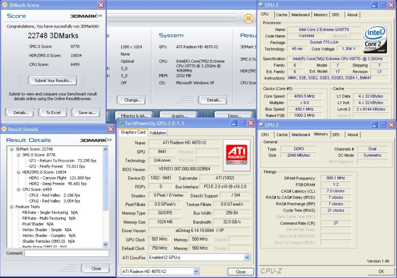Click Details button in 3DMark Score window
Screen dimensions: 397x278
pyautogui.click(x=21, y=113)
